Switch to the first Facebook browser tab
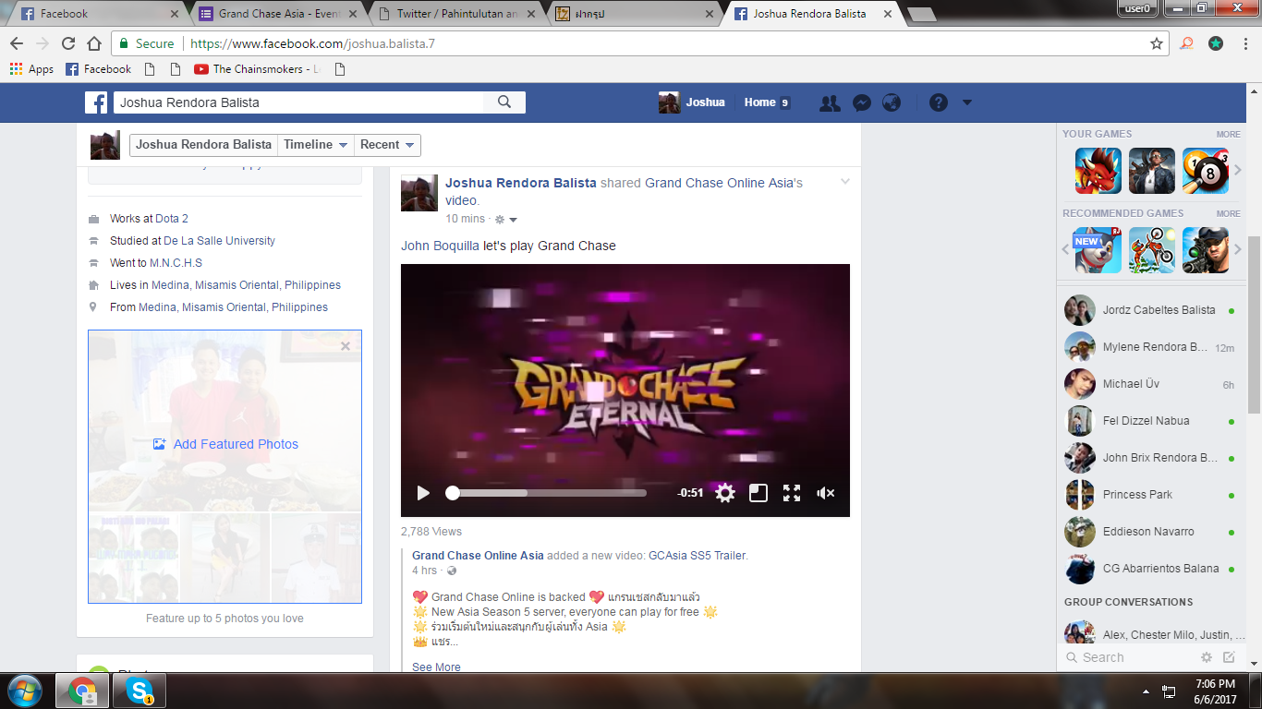Image resolution: width=1262 pixels, height=709 pixels. (x=99, y=14)
